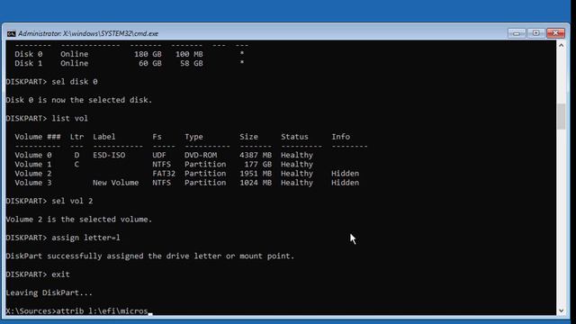Click the '60 GB' size for Disk 1

[150, 63]
